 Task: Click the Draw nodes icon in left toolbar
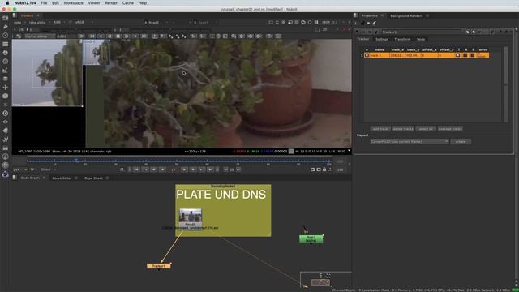(x=6, y=27)
